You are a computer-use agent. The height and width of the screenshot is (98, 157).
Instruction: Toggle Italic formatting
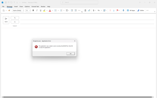[x=37, y=10]
